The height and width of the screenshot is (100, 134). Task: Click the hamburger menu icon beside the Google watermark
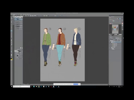(24, 16)
